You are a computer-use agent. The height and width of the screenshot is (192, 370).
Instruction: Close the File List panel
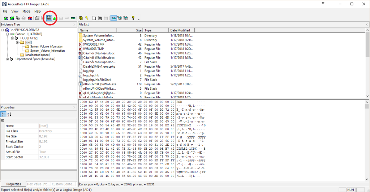[x=367, y=25]
